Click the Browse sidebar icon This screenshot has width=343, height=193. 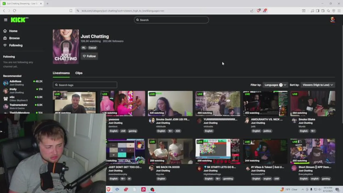click(5, 38)
